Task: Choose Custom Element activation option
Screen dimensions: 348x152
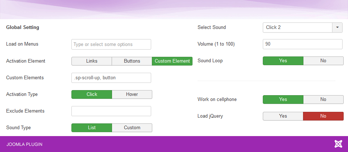Action: click(172, 61)
